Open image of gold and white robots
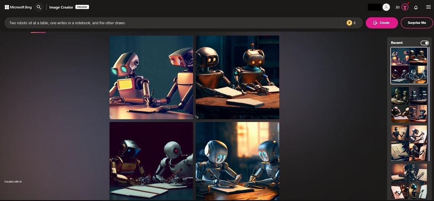Viewport: 434px width, 201px height. (151, 161)
